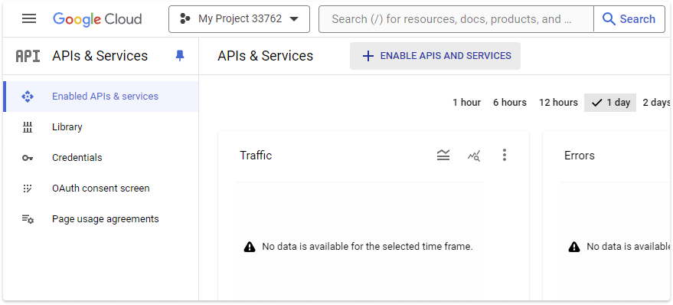Click the blue Search button

629,19
